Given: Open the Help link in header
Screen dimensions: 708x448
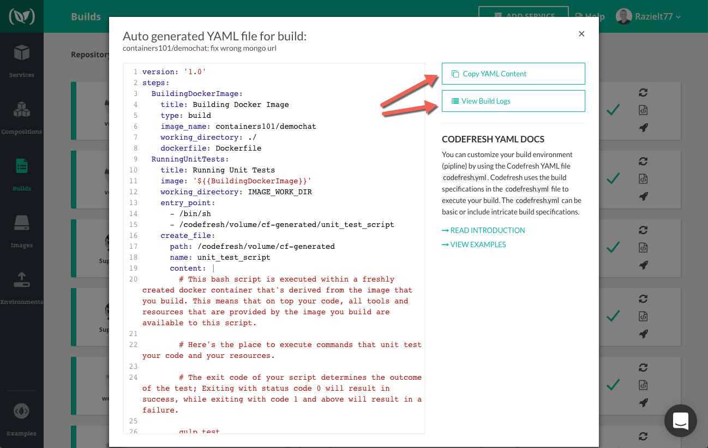Looking at the screenshot, I should click(x=590, y=16).
